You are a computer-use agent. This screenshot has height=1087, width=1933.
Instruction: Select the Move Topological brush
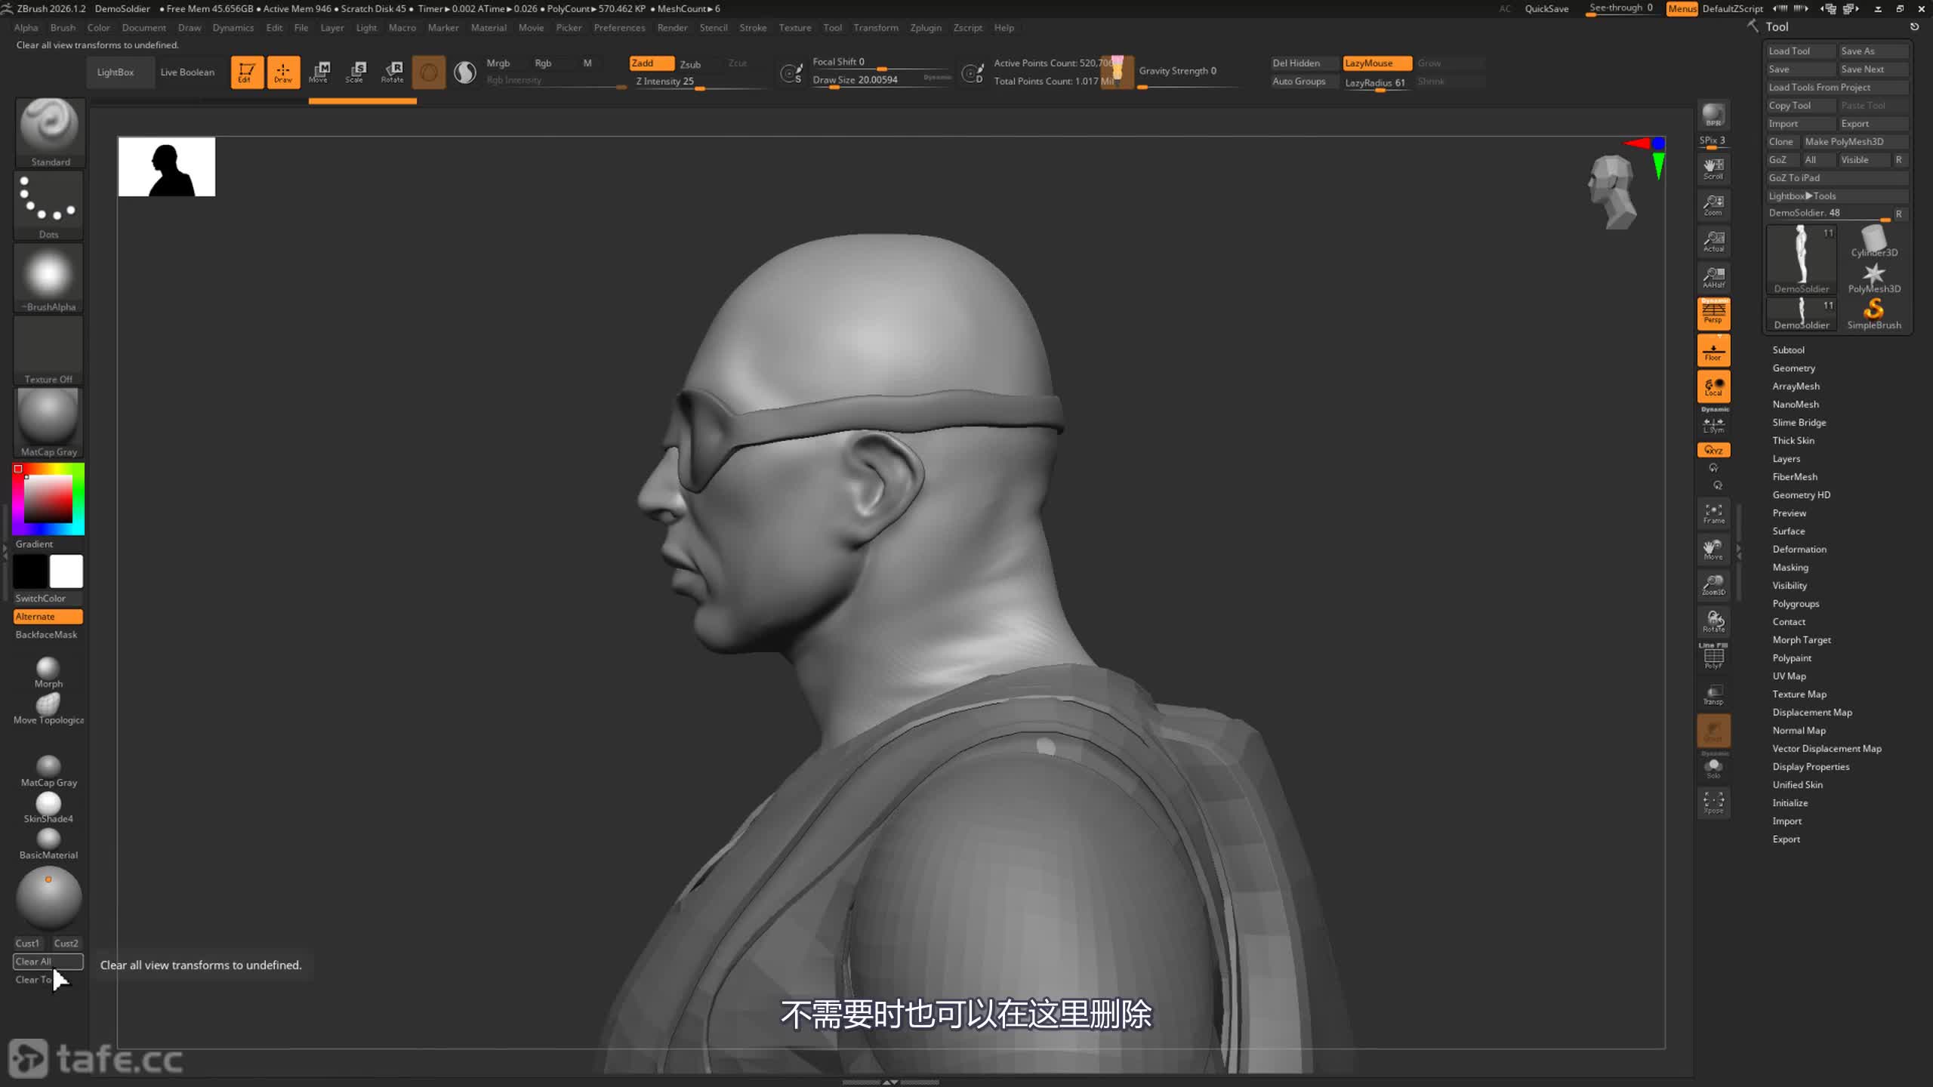(x=48, y=710)
